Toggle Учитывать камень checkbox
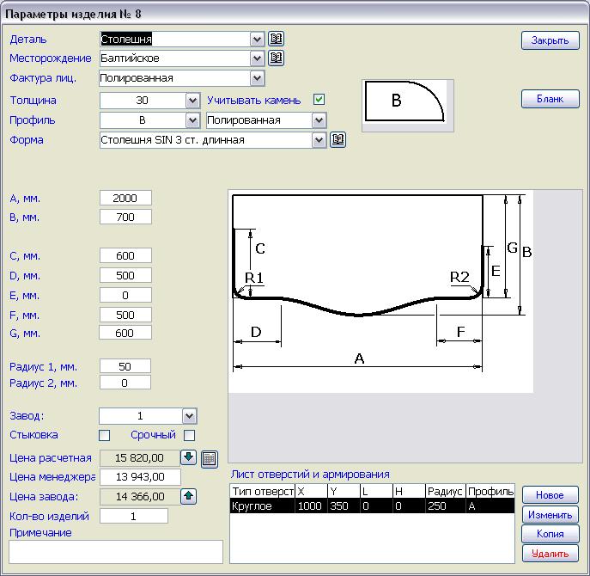Screen dimensions: 590x576 tap(319, 100)
